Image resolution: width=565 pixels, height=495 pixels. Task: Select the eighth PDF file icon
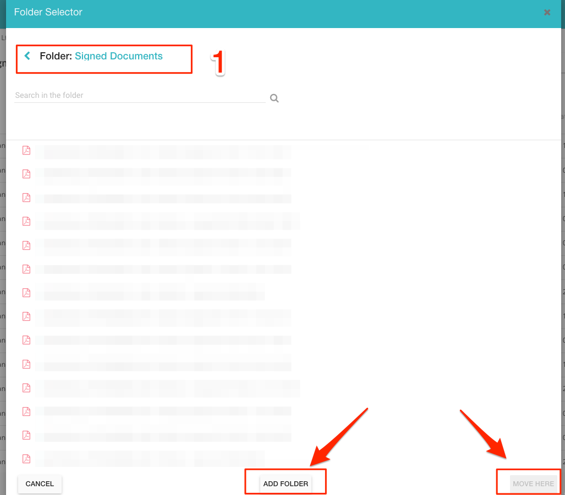tap(26, 316)
